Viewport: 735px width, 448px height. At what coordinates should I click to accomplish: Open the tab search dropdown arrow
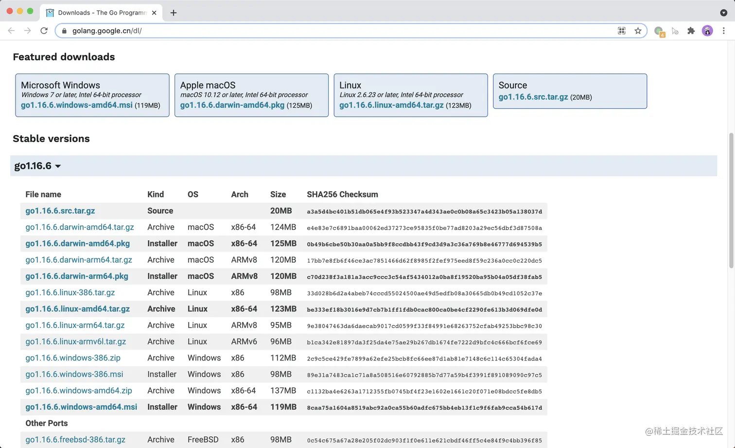point(723,13)
